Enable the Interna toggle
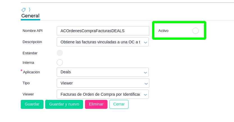This screenshot has width=234, height=122. [60, 62]
